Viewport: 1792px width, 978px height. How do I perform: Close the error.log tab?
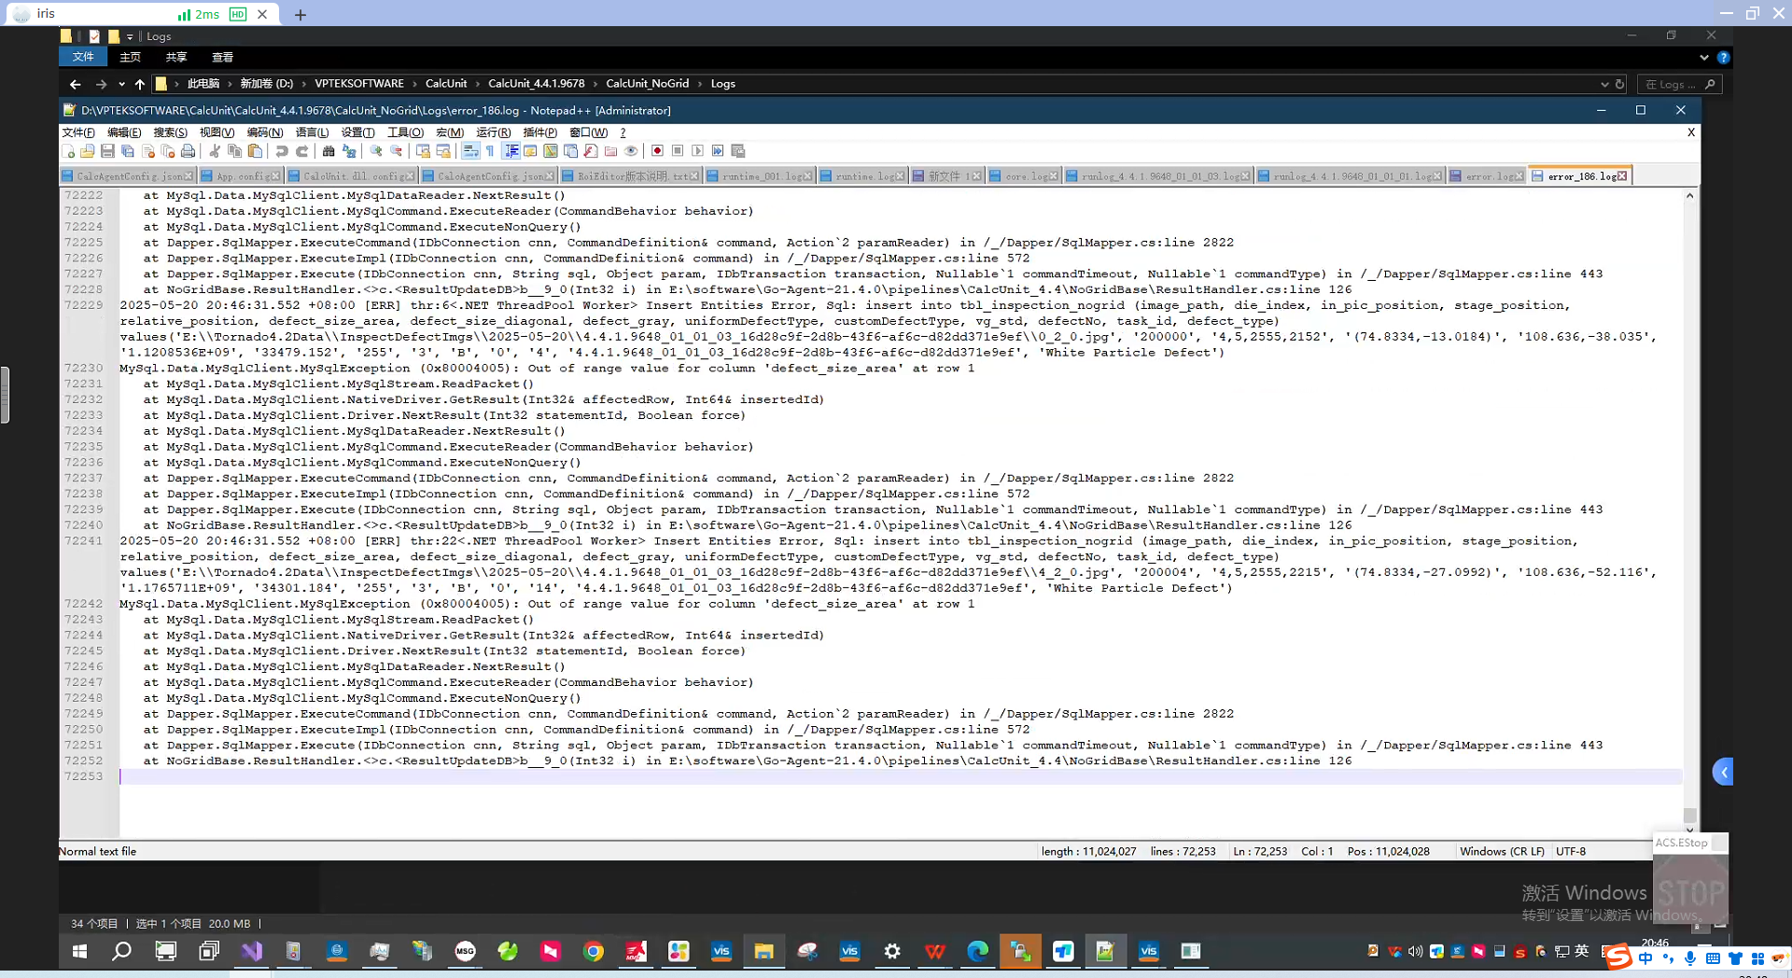coord(1519,176)
